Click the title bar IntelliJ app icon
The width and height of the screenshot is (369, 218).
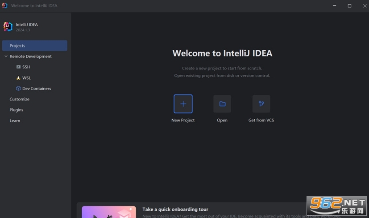pyautogui.click(x=4, y=5)
